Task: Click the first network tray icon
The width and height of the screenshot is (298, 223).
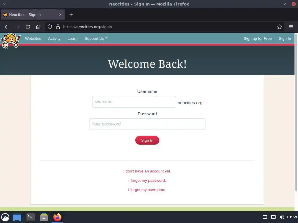Action: (265, 217)
